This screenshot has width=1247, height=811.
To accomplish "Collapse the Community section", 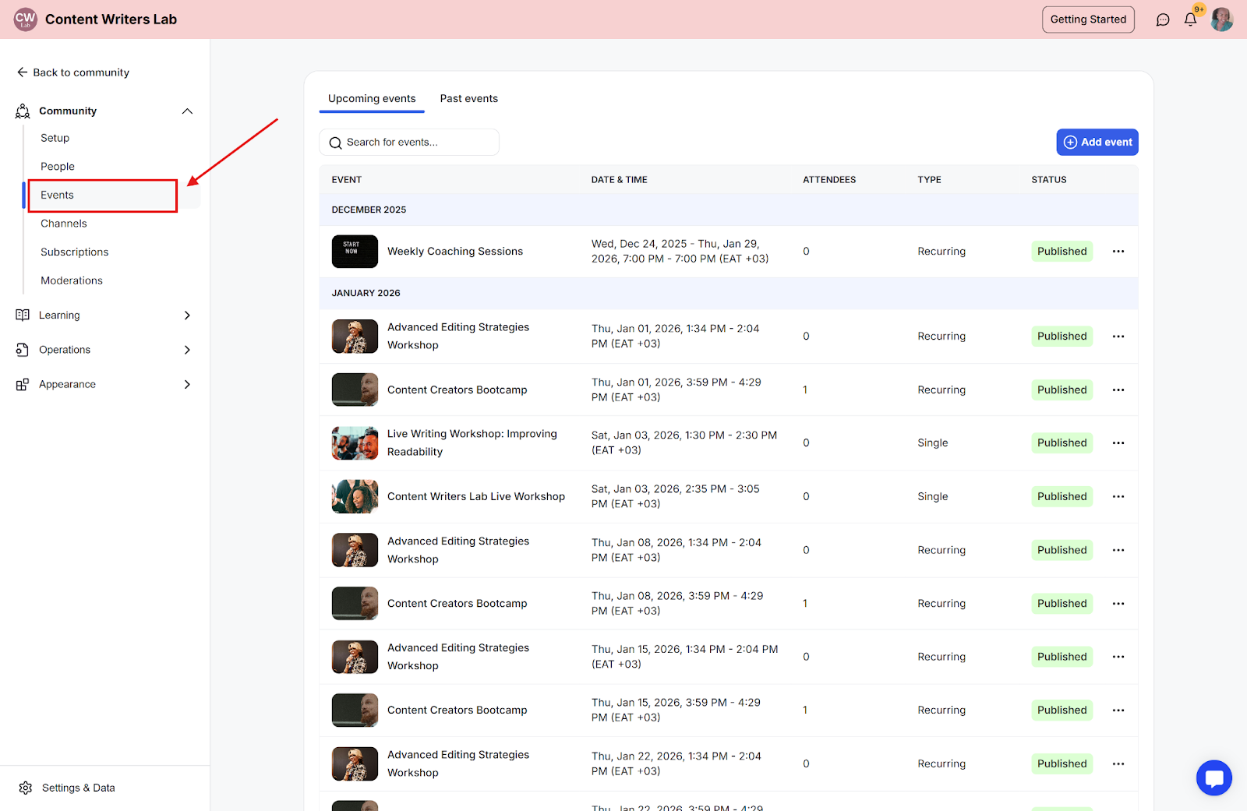I will (x=187, y=111).
